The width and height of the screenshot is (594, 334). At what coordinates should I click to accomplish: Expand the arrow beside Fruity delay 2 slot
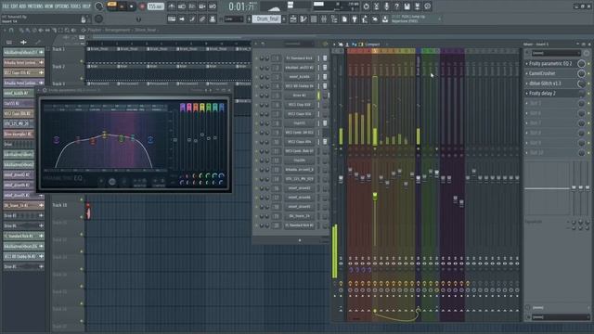click(x=526, y=93)
